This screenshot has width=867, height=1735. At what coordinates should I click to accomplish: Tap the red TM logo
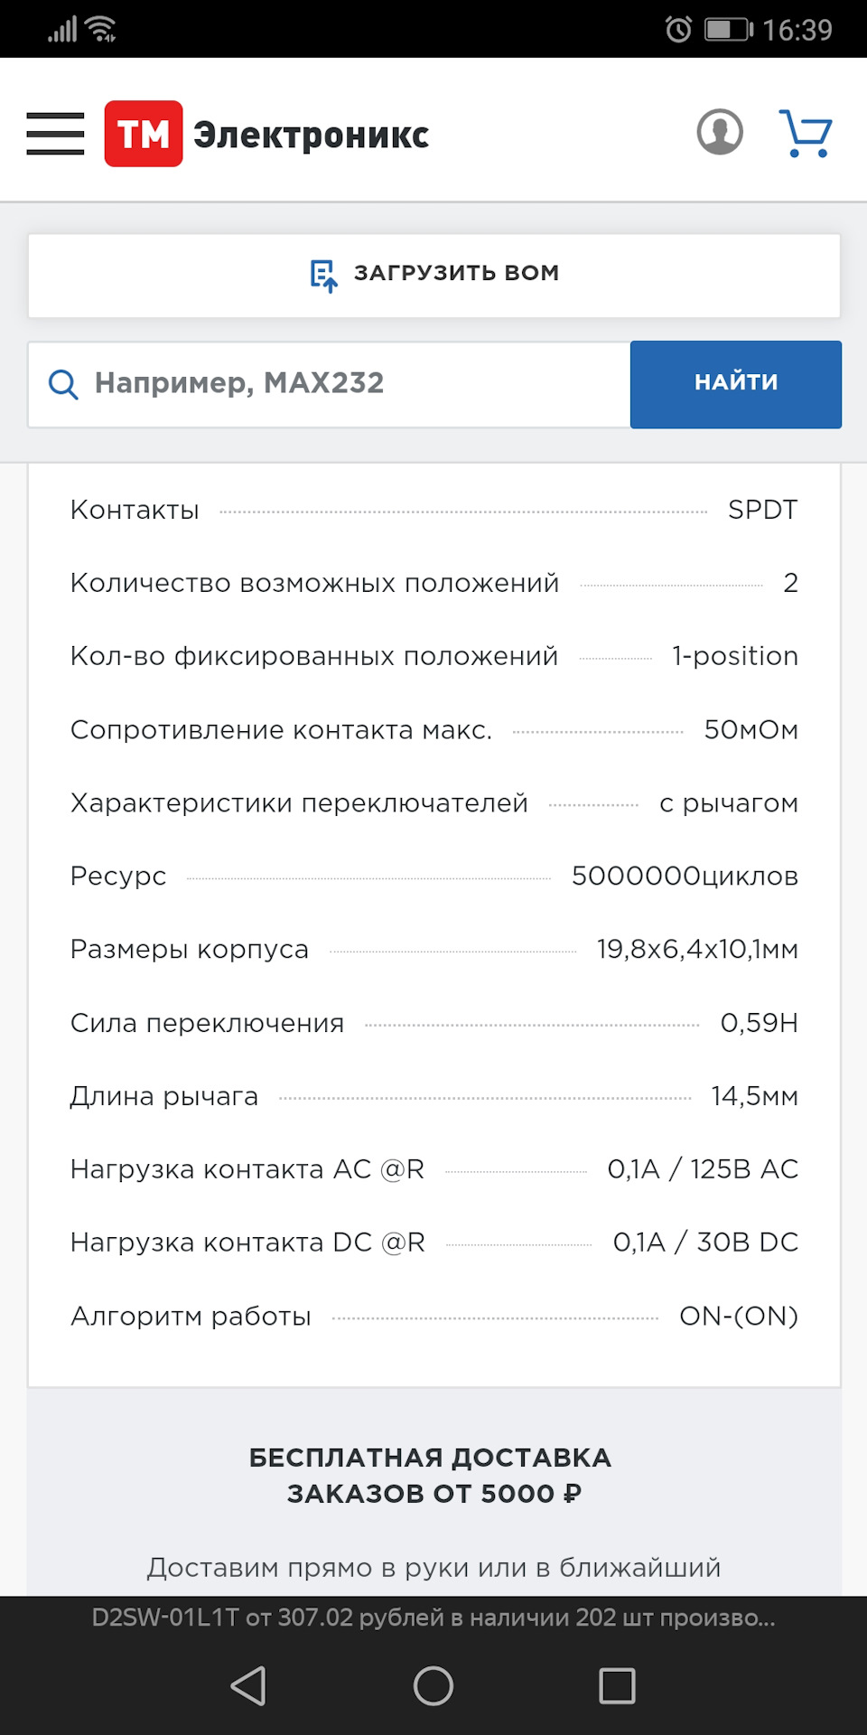coord(144,134)
